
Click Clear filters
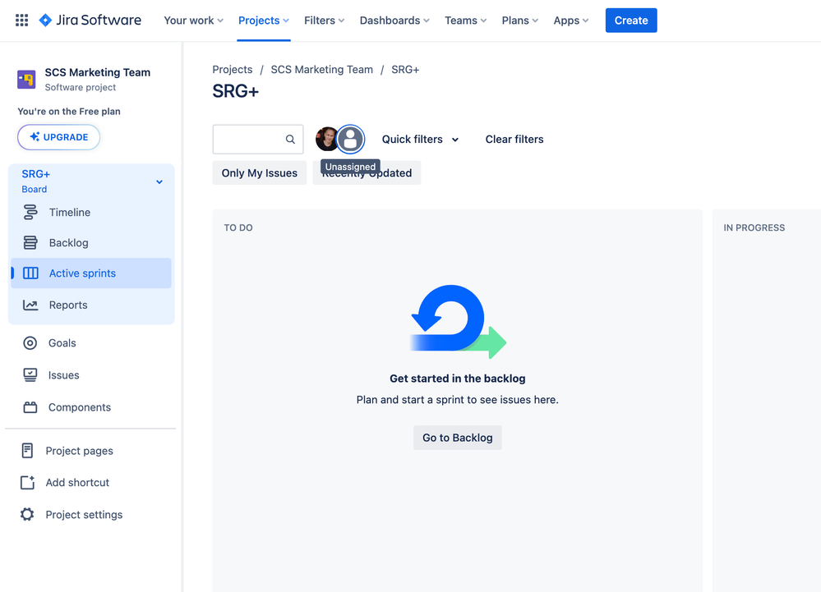pos(514,139)
